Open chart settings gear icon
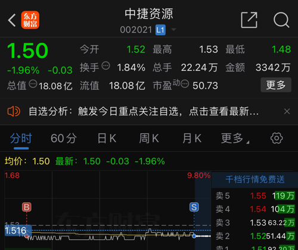 [277, 138]
